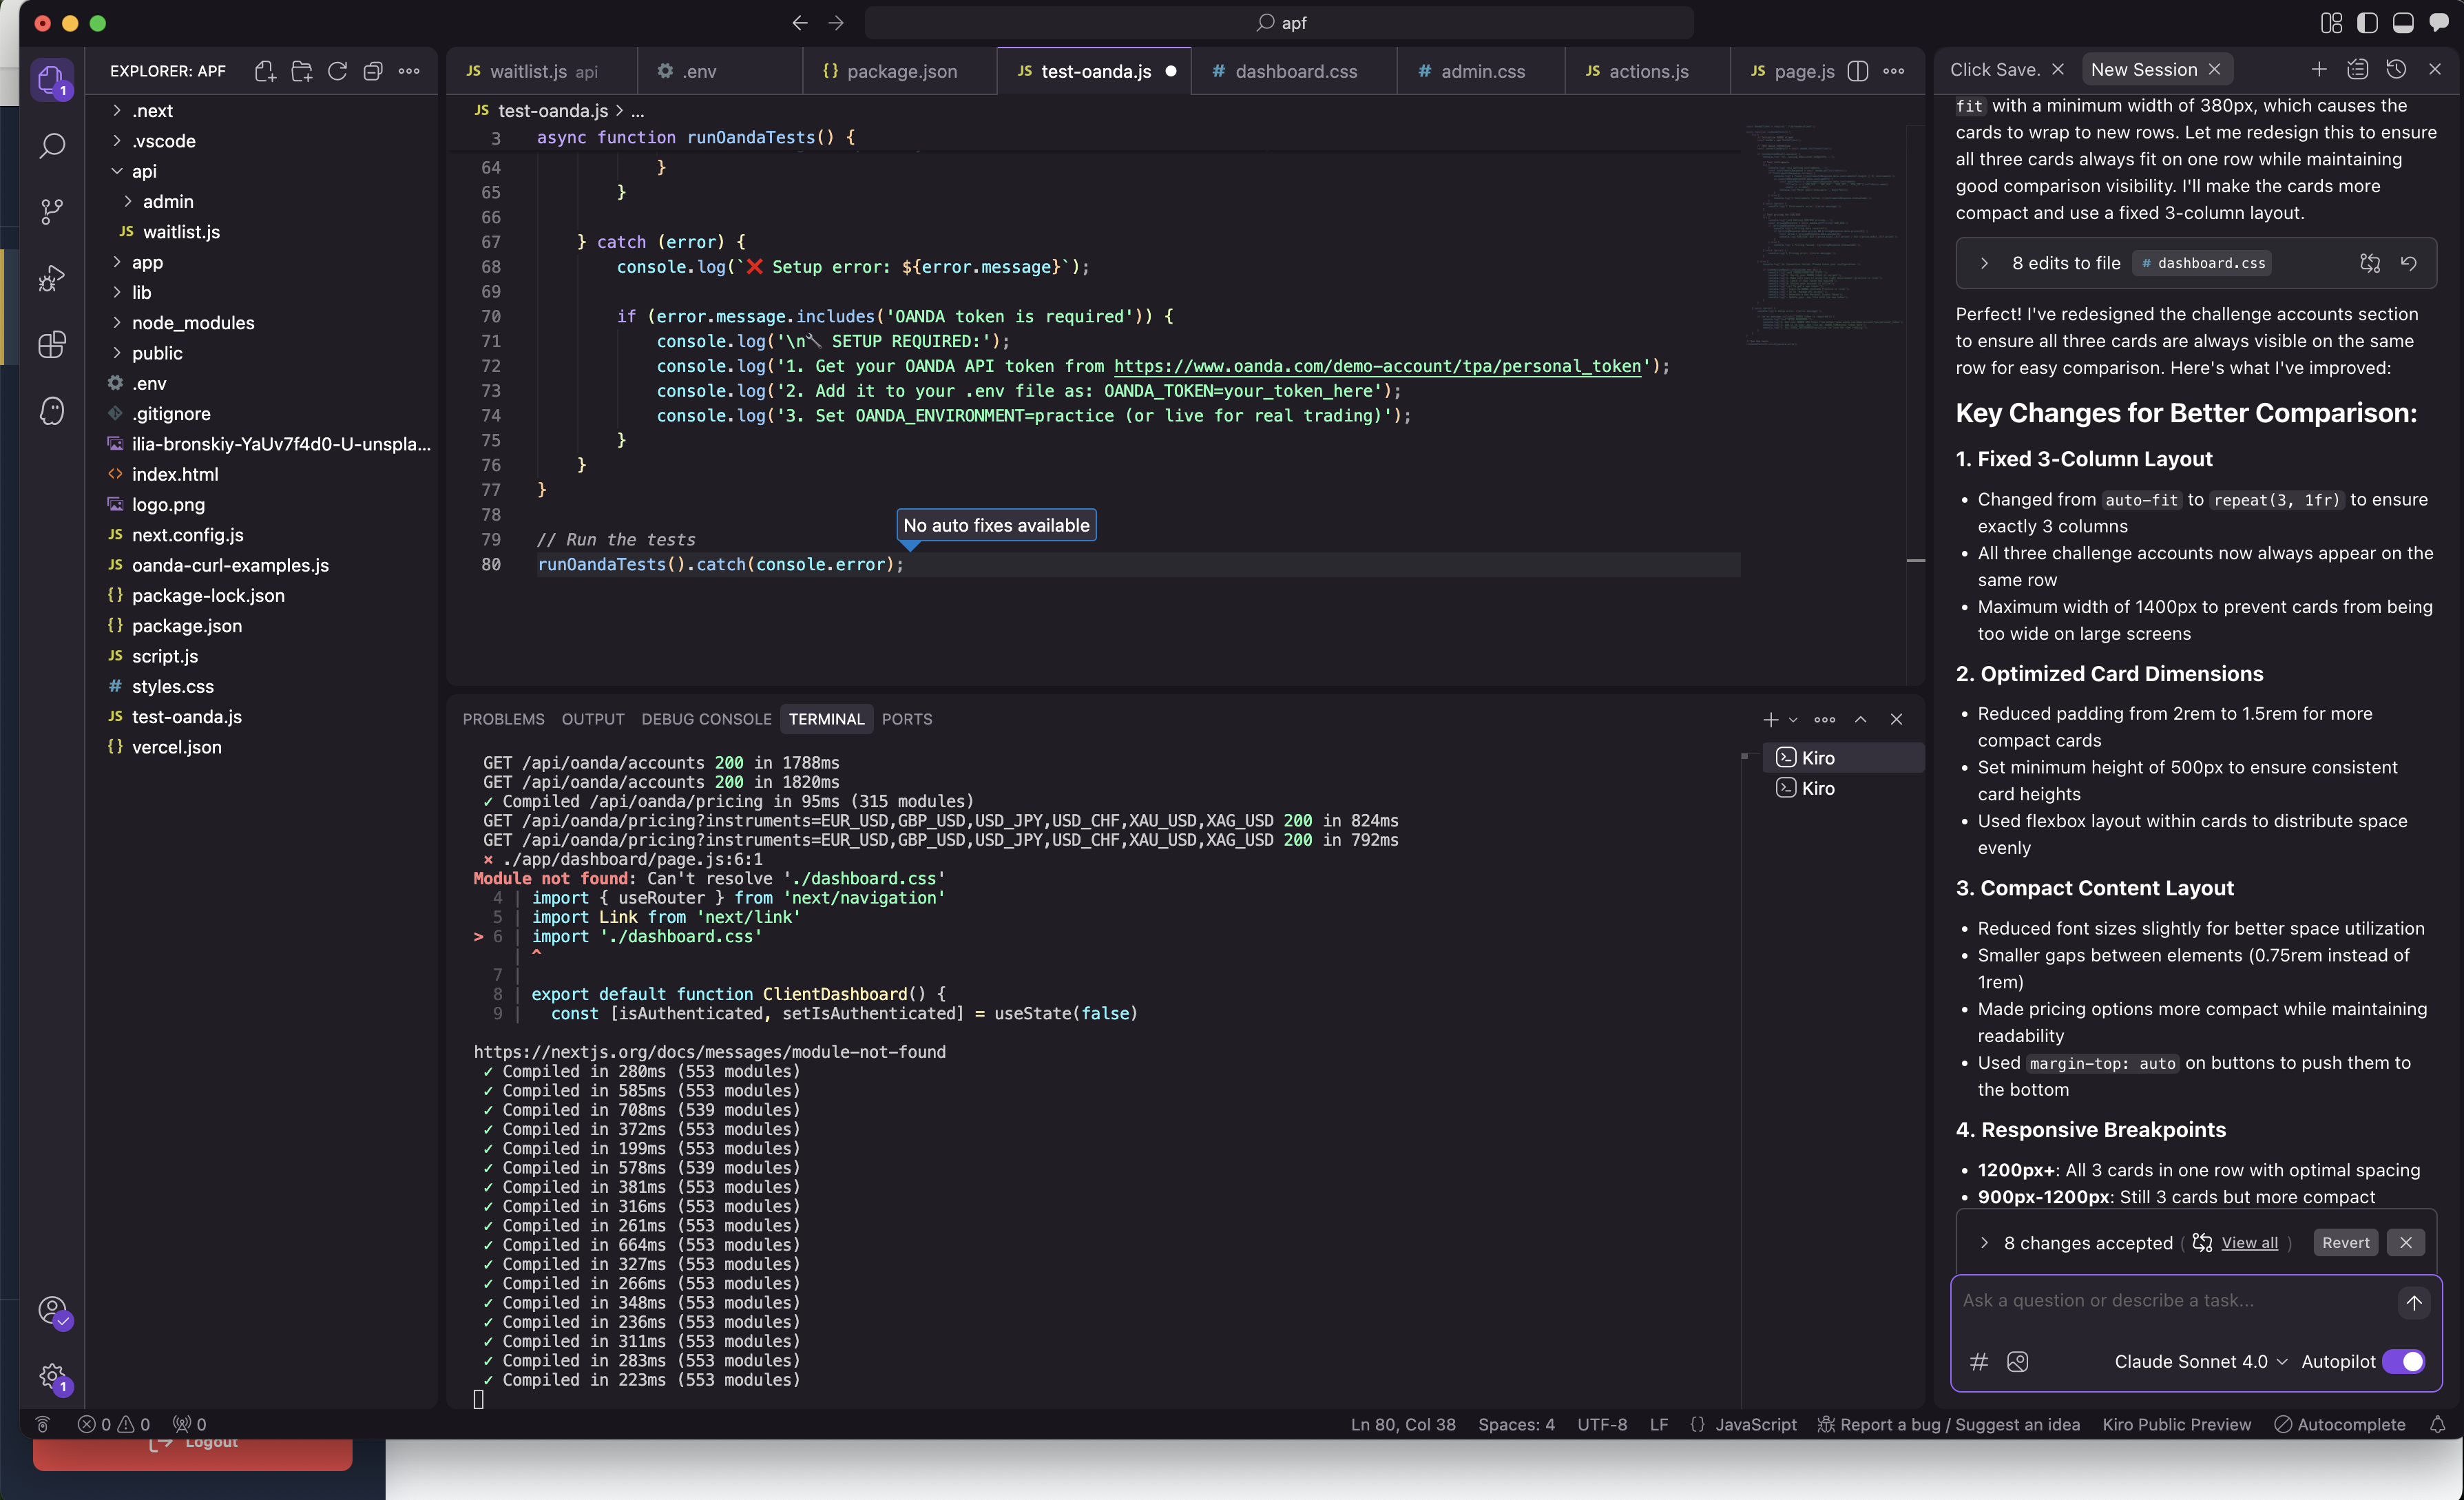Toggle the primary sidebar layout button
This screenshot has height=1500, width=2464.
click(x=2367, y=22)
